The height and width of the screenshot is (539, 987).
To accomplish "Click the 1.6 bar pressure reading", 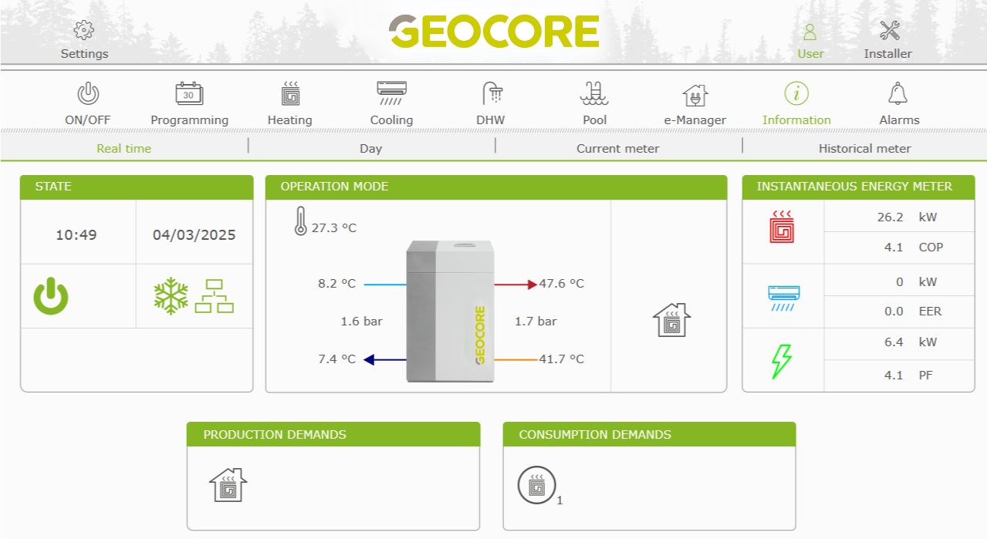I will [362, 322].
